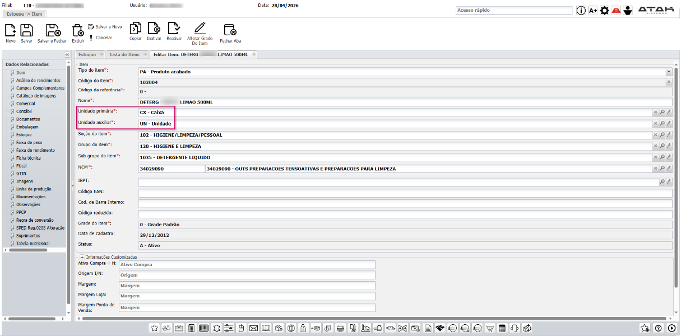681x336 pixels.
Task: Click the Novo toolbar icon
Action: (x=11, y=30)
